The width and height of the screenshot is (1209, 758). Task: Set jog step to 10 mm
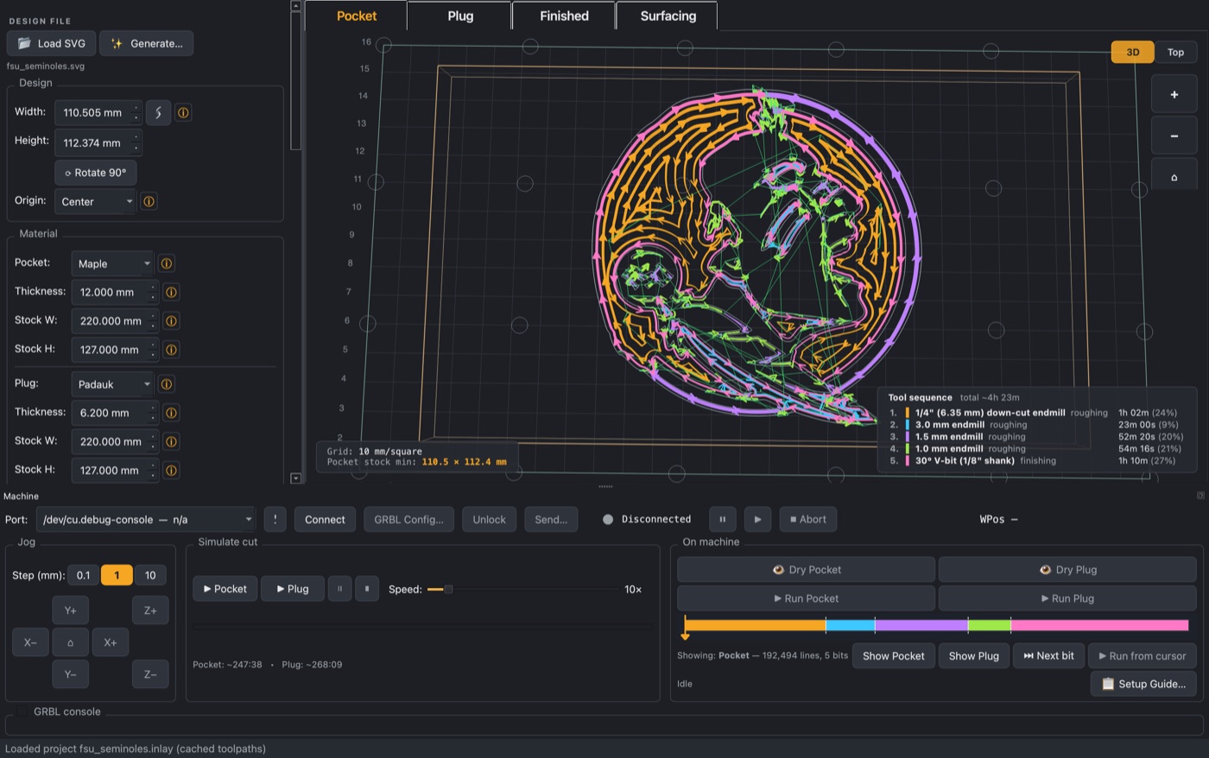coord(150,575)
